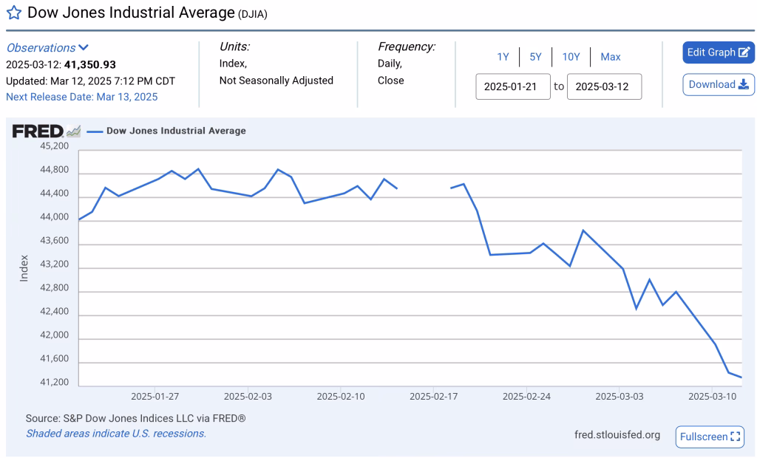Click the Updated: Mar 12, 2025 timestamp
The width and height of the screenshot is (757, 458).
(x=90, y=81)
